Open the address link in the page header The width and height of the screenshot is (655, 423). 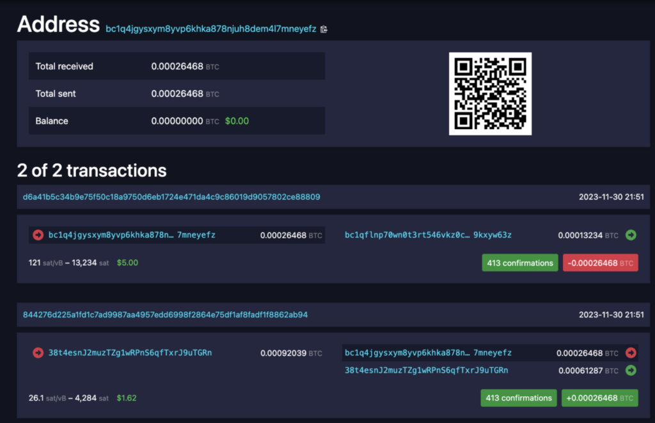pyautogui.click(x=211, y=28)
